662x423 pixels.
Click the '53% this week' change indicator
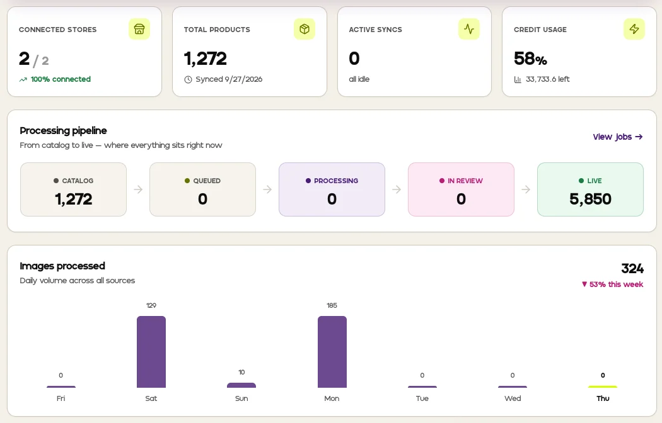613,285
